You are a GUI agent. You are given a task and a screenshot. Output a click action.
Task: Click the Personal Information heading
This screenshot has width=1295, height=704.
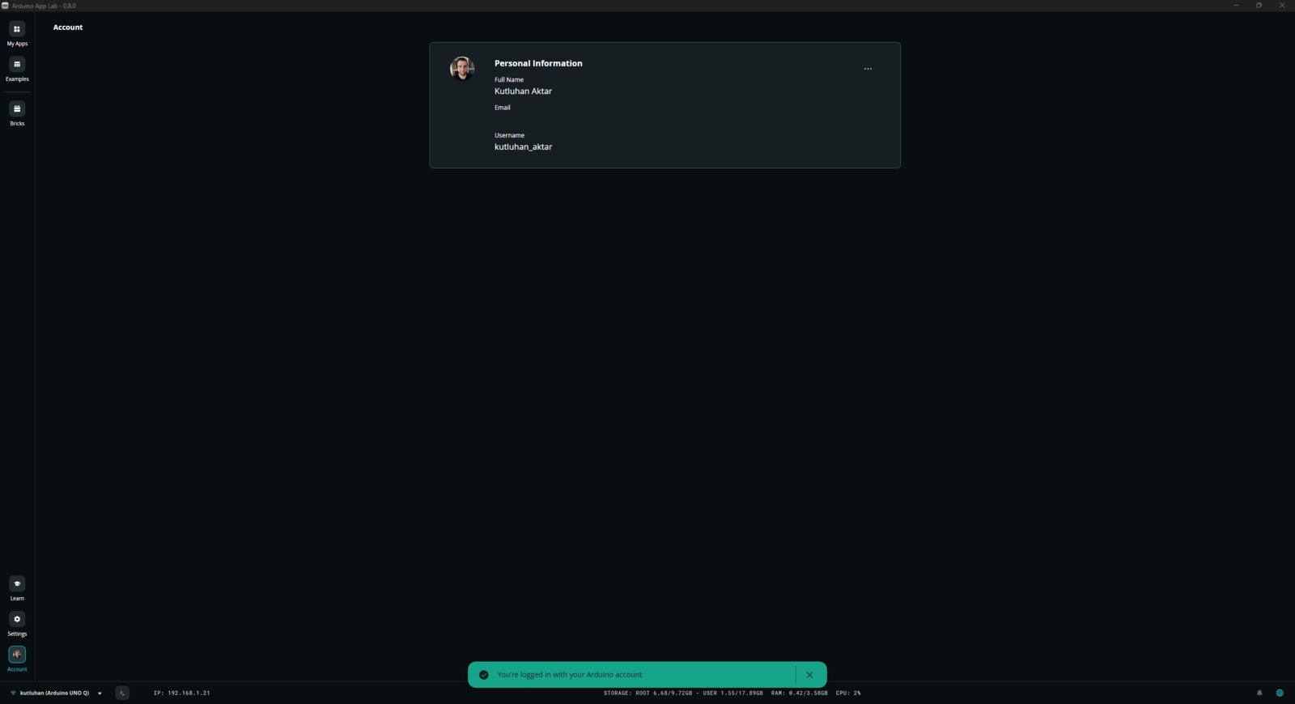click(538, 63)
